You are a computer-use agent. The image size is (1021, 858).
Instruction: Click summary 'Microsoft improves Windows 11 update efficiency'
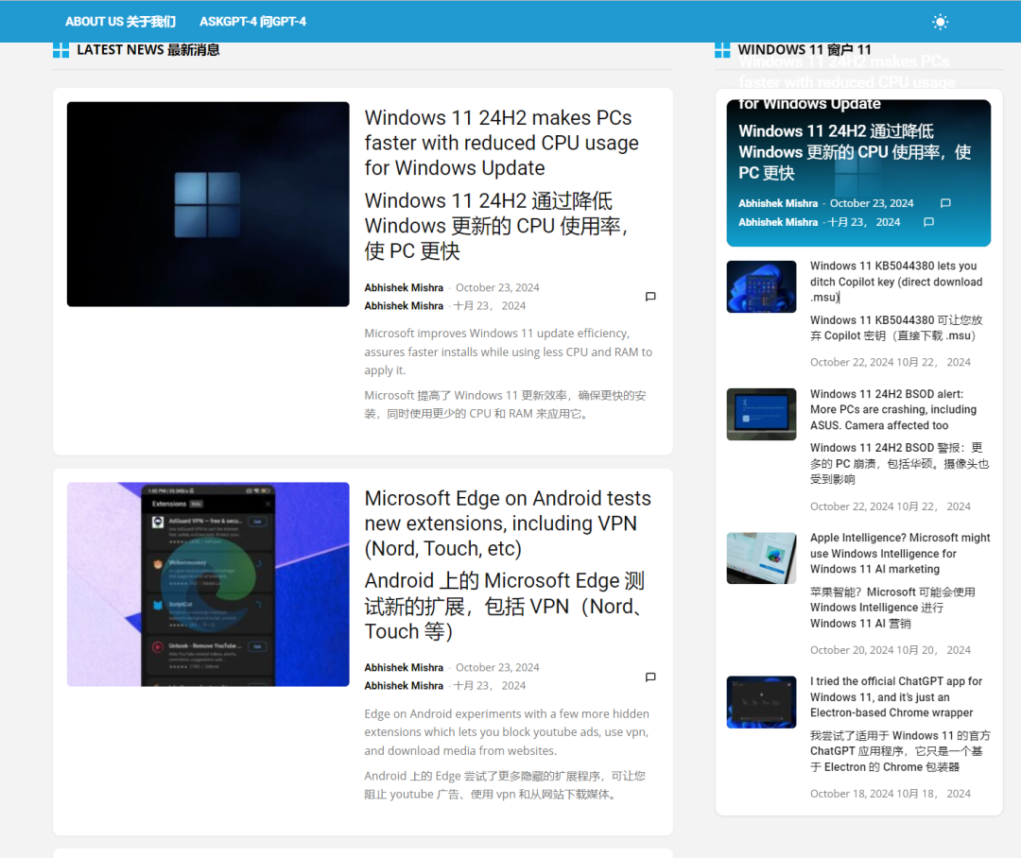click(508, 352)
